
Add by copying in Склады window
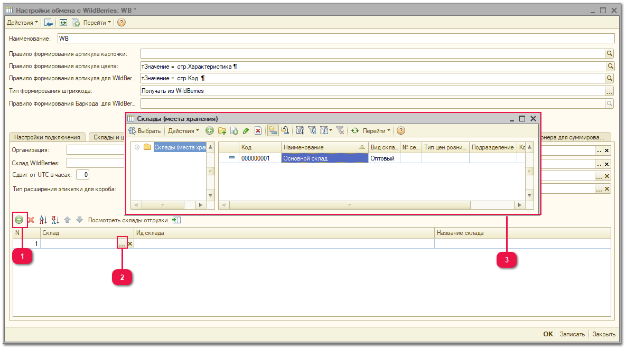235,130
